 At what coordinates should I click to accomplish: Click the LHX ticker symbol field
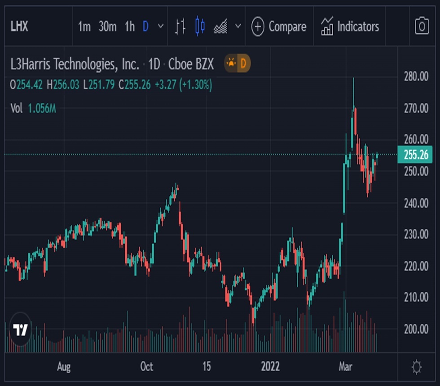[x=19, y=26]
